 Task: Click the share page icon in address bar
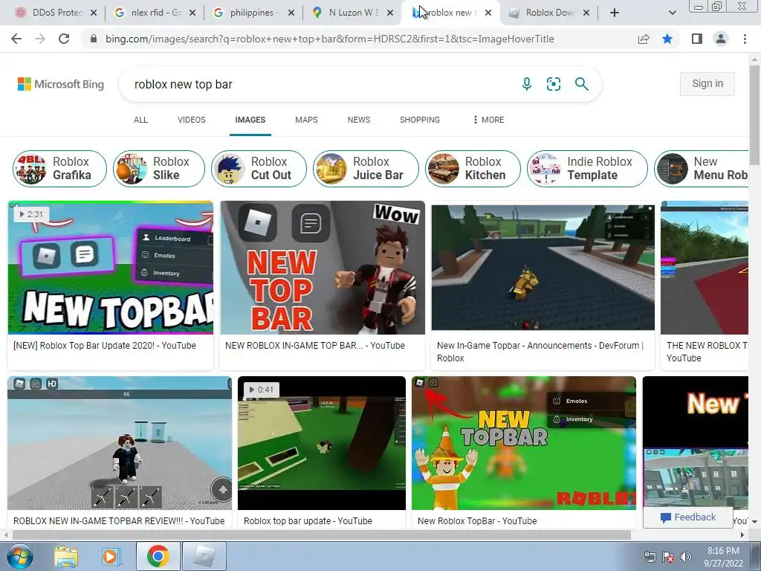[x=644, y=39]
